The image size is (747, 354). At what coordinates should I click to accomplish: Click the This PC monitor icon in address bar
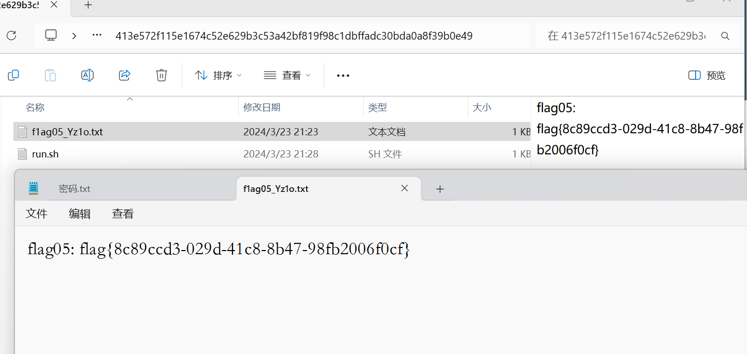50,35
